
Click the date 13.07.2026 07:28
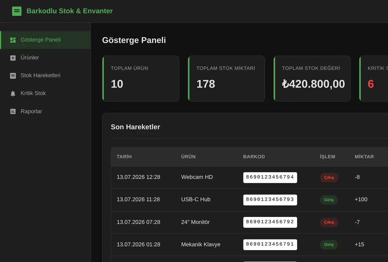click(x=138, y=222)
